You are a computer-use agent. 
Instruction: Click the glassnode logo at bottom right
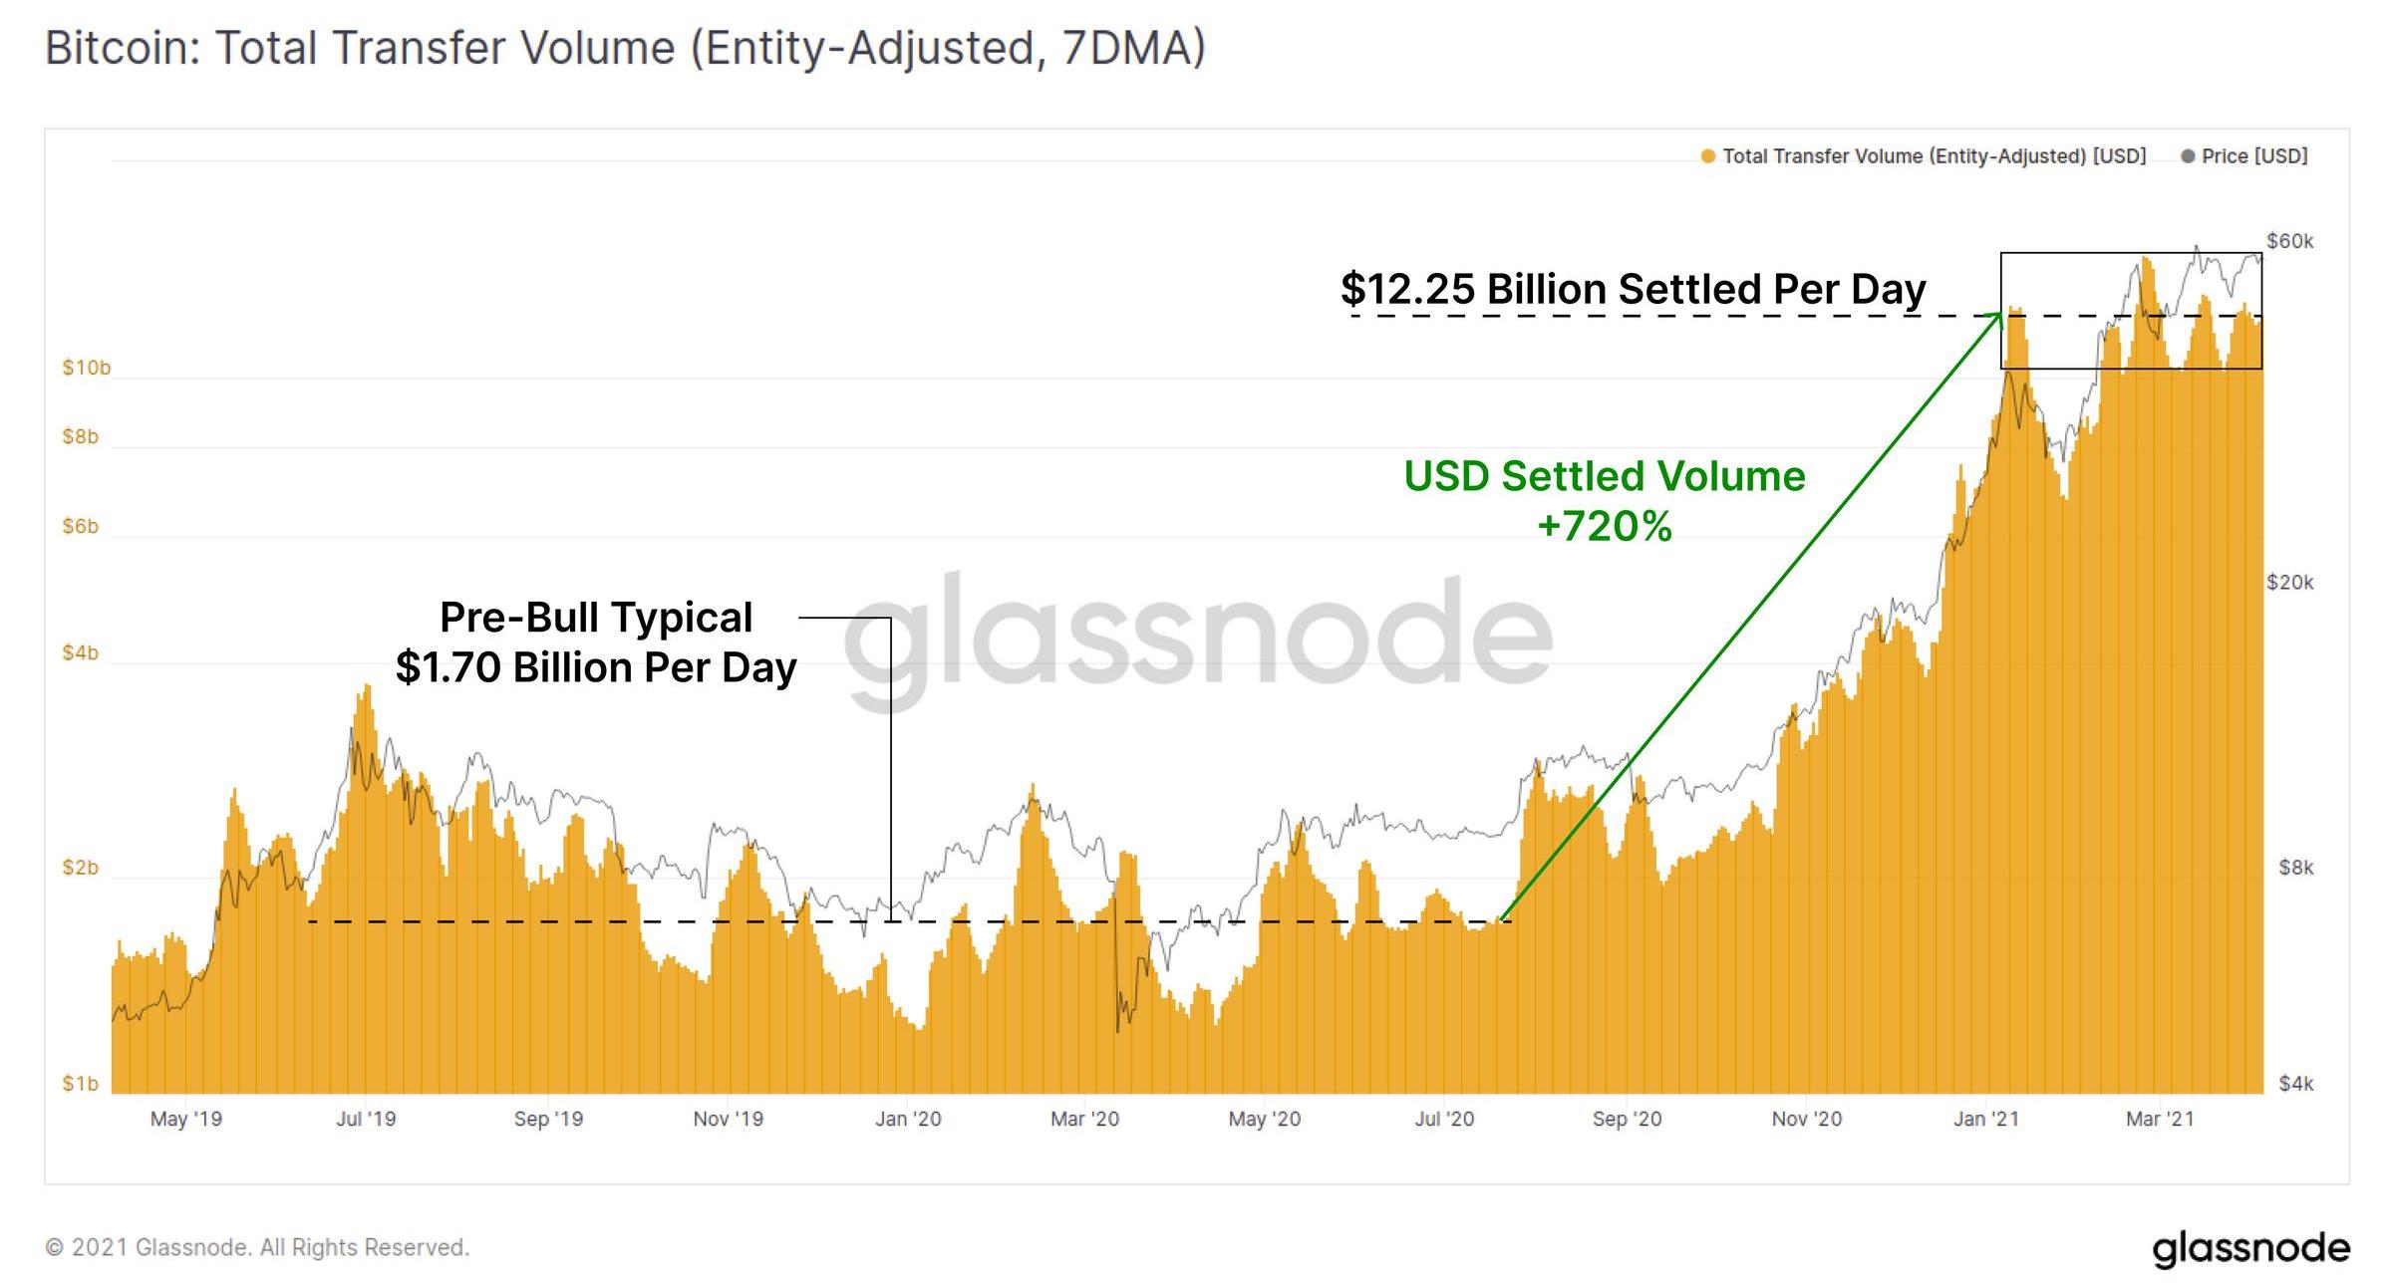2250,1248
